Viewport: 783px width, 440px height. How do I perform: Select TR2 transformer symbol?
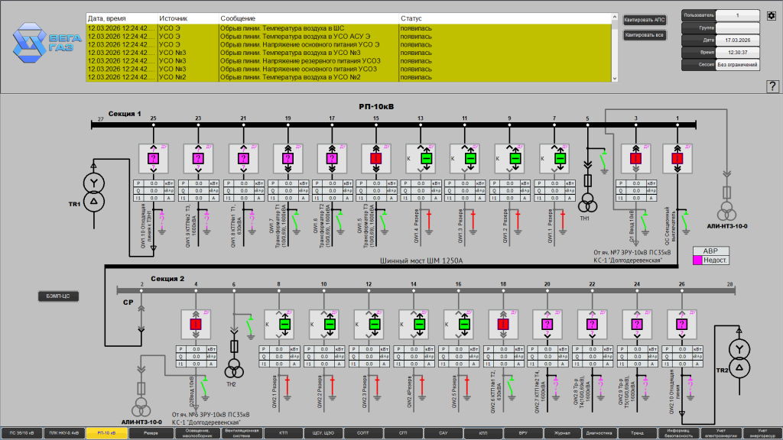click(739, 359)
